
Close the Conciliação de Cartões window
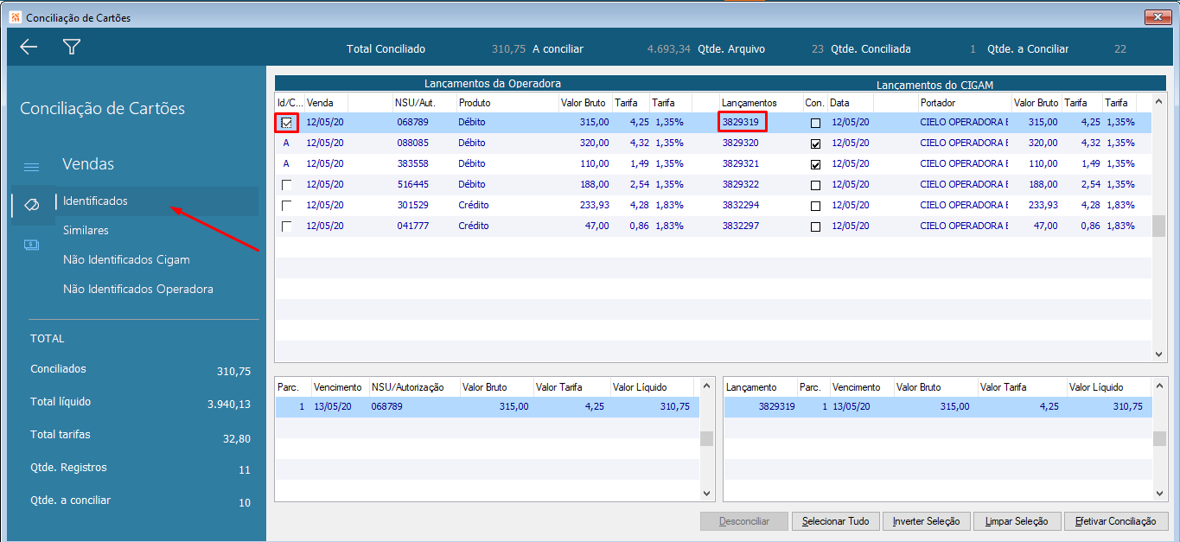point(1158,17)
